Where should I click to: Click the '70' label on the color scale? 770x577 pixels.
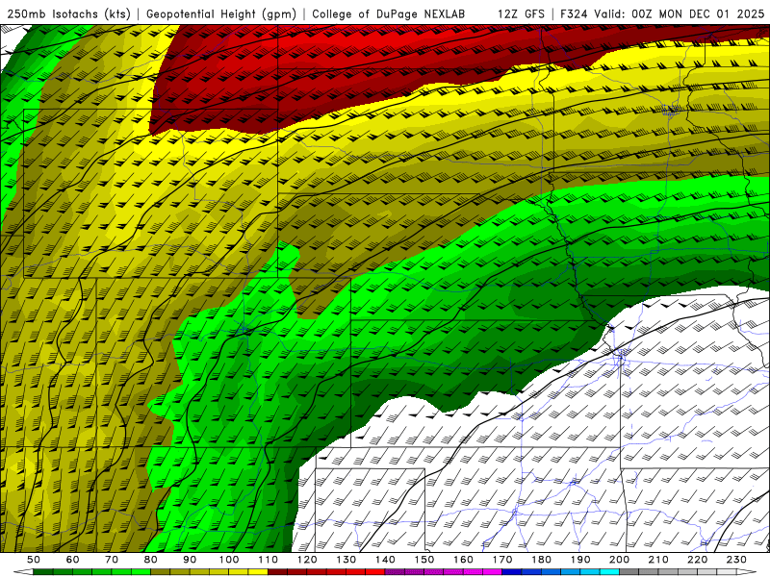tap(112, 560)
